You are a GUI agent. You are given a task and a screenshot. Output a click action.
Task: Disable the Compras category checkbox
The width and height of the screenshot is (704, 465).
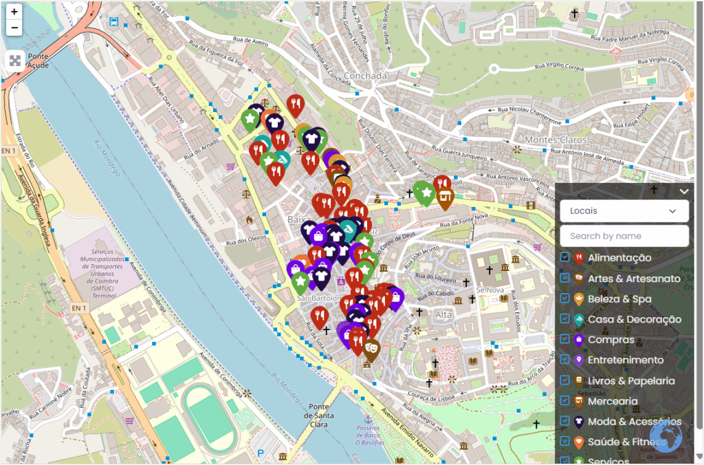tap(565, 339)
